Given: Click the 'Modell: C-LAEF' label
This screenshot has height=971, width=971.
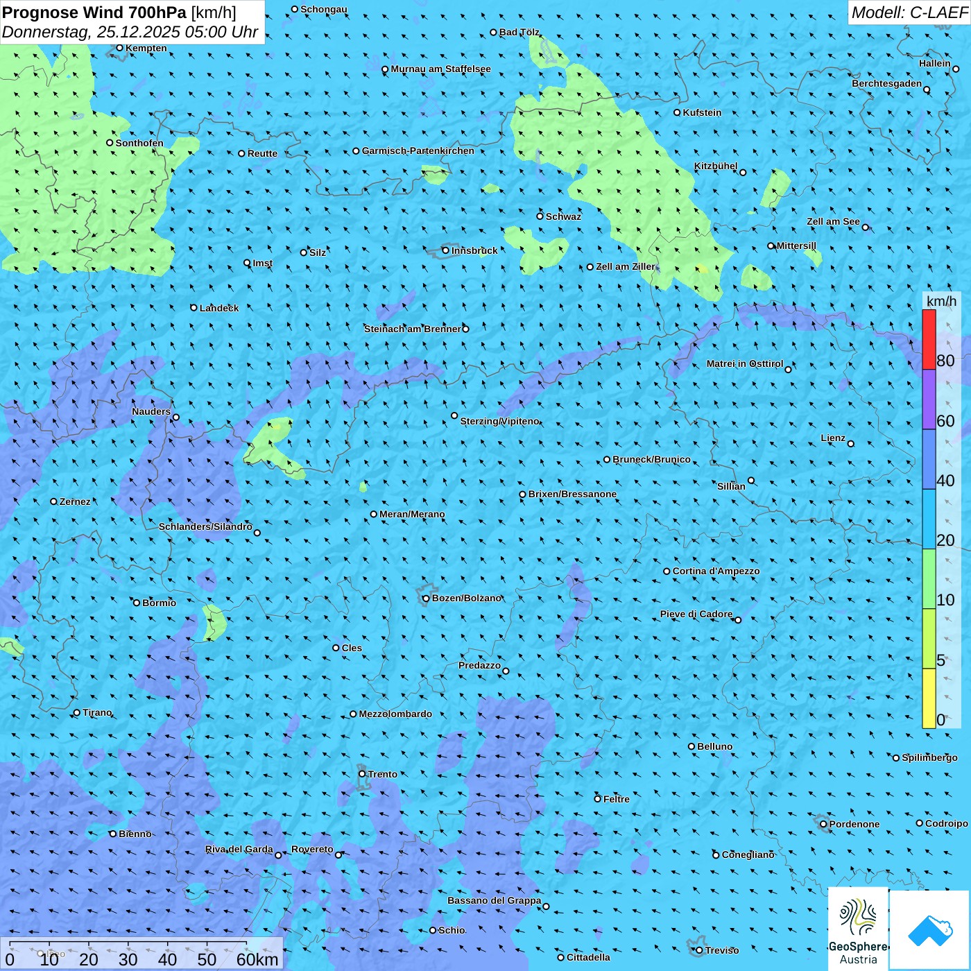Looking at the screenshot, I should (x=909, y=12).
